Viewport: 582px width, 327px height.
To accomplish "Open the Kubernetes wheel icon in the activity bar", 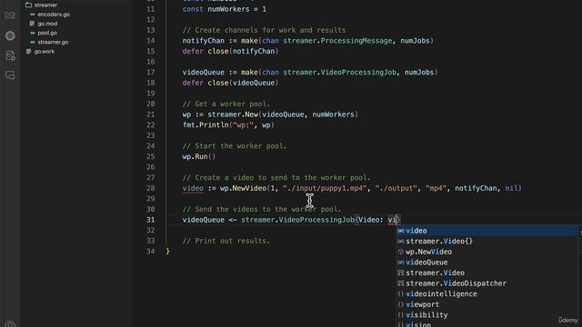I will (x=10, y=35).
